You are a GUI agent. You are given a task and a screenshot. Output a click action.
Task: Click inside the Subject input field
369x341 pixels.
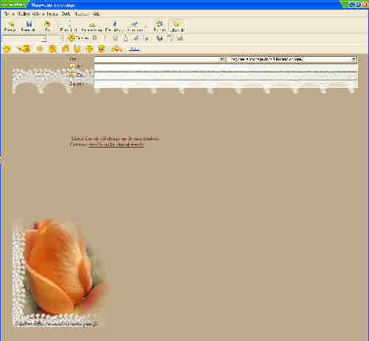[x=225, y=84]
